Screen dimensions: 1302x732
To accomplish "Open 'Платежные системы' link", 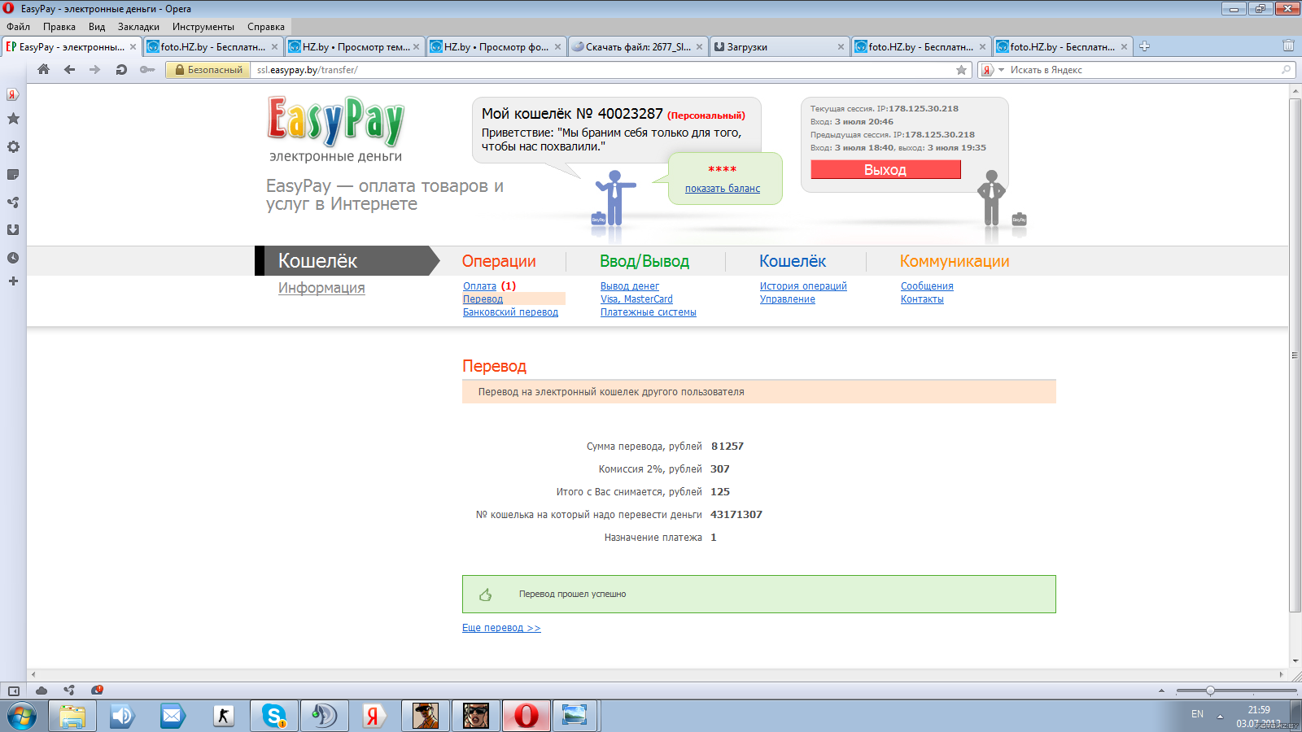I will (x=648, y=312).
